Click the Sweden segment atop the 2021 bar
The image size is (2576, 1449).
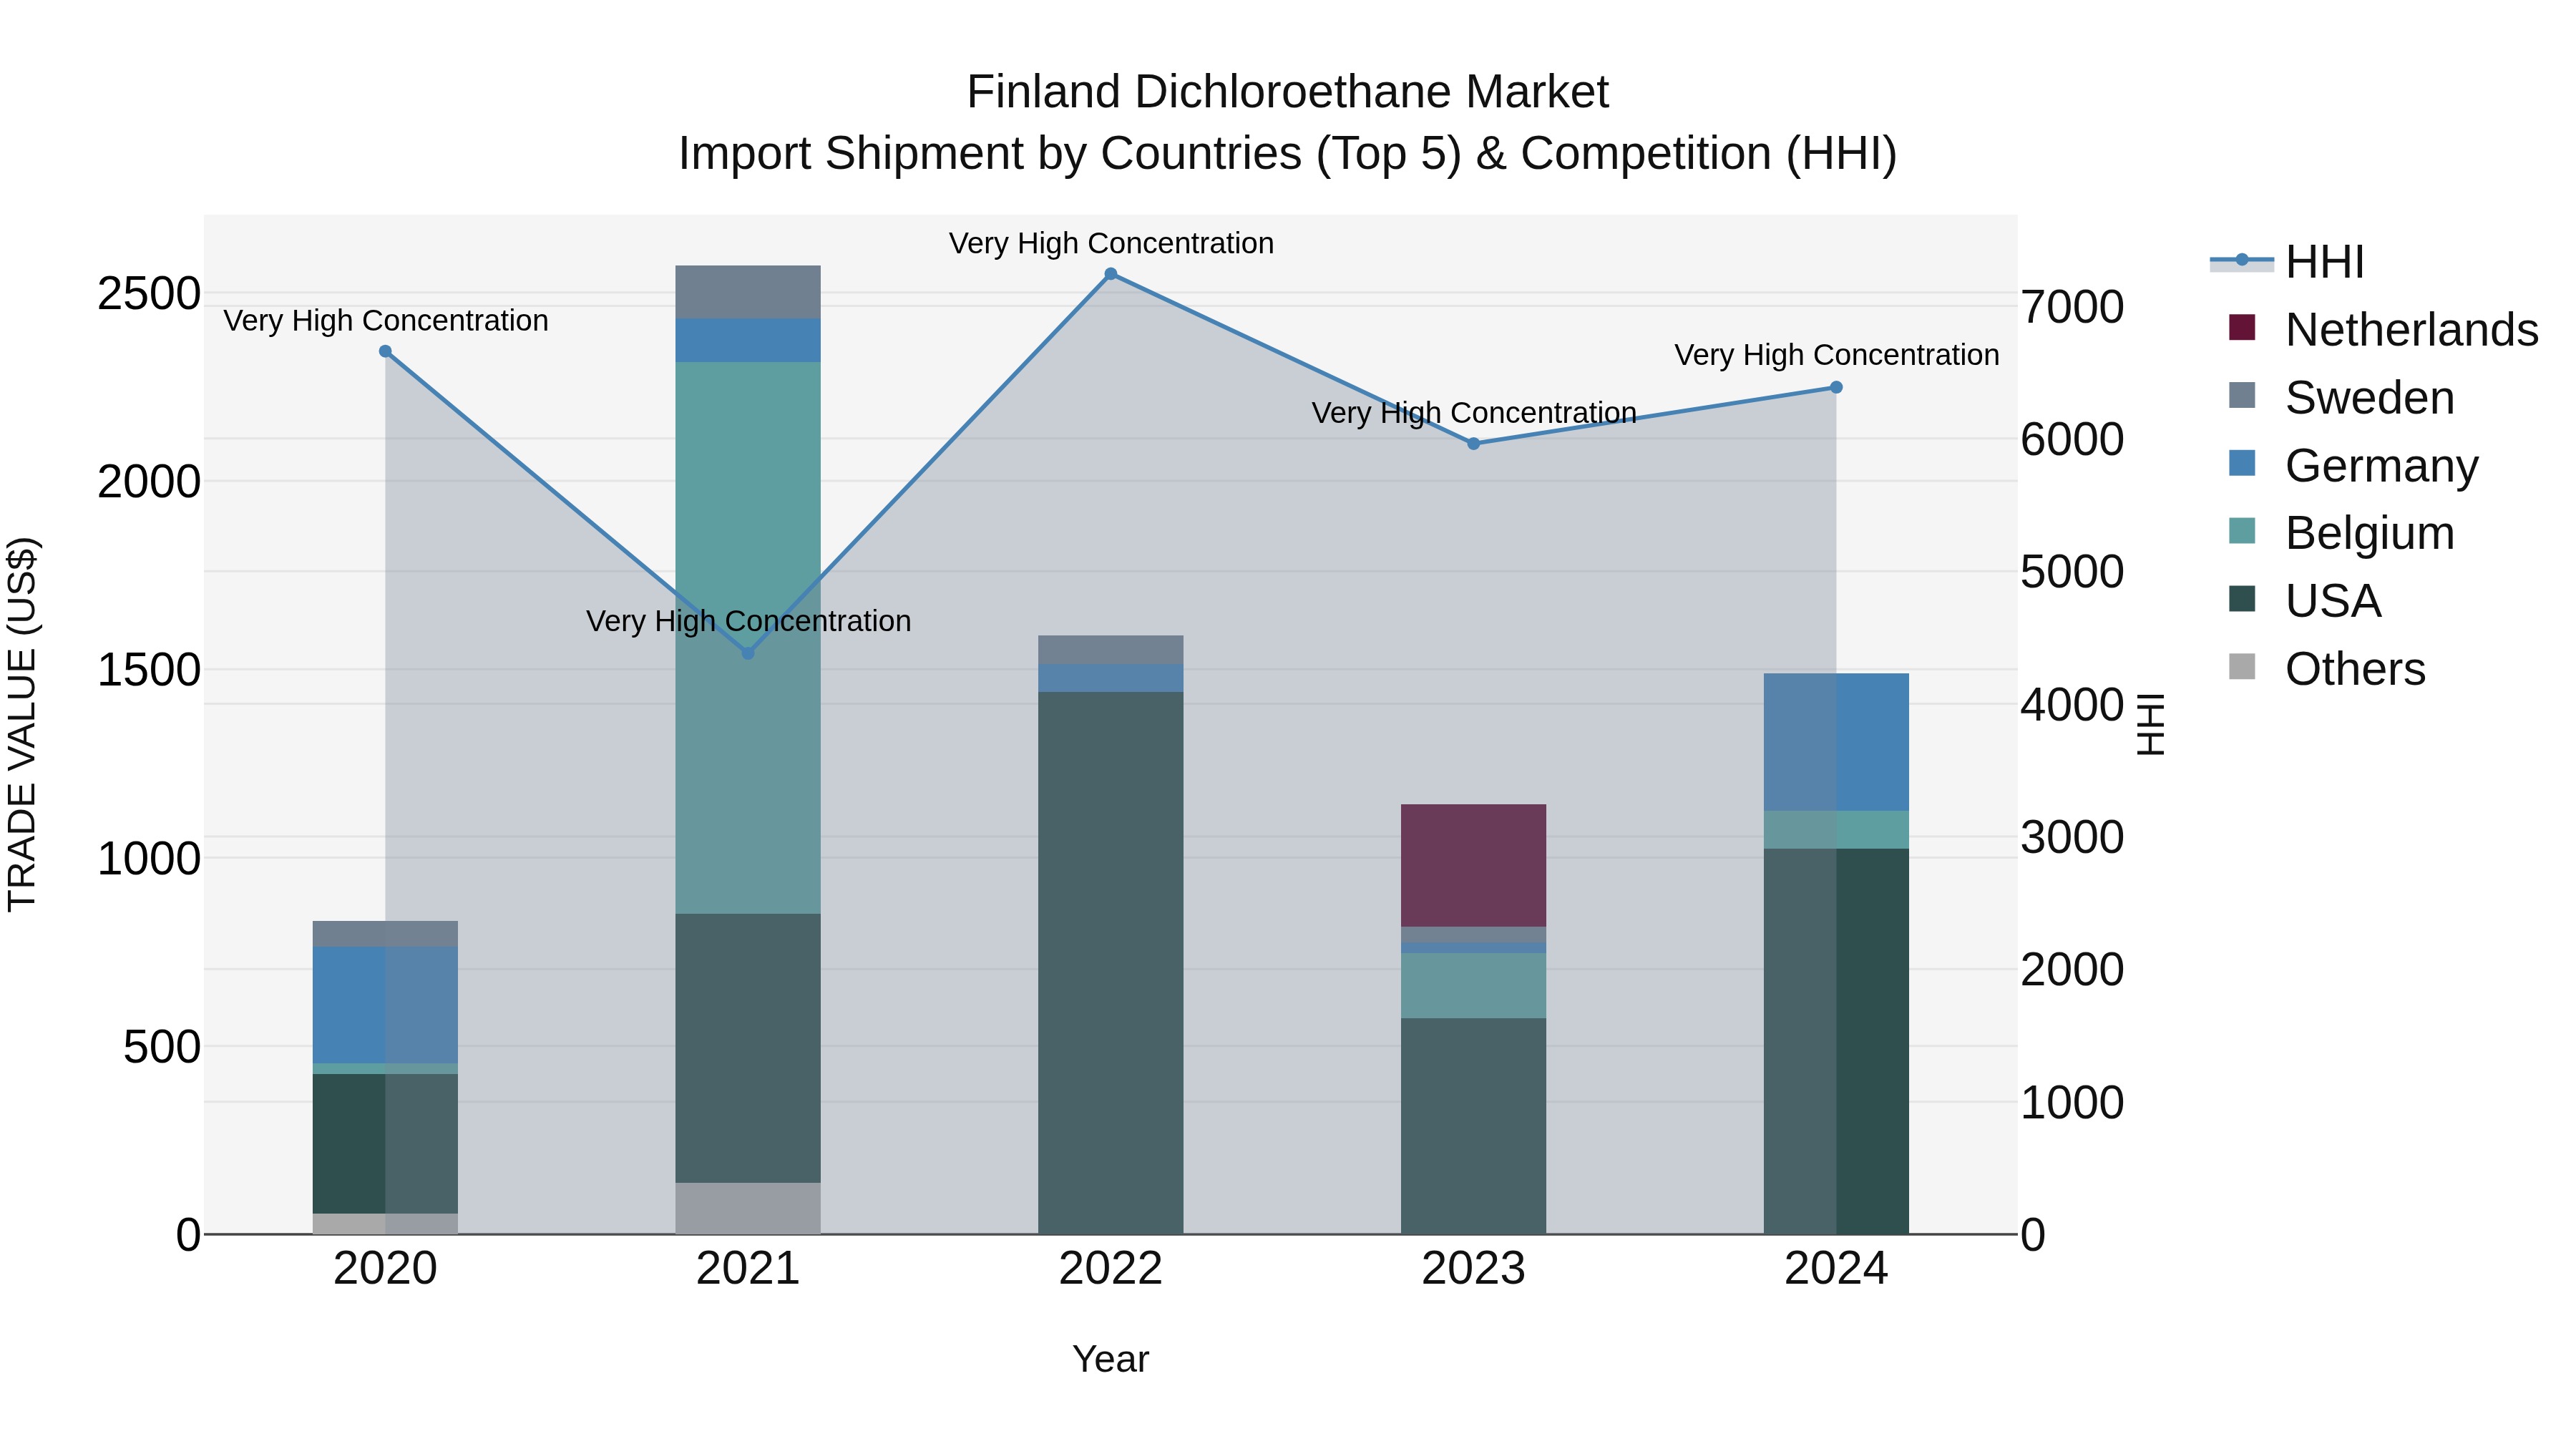748,292
